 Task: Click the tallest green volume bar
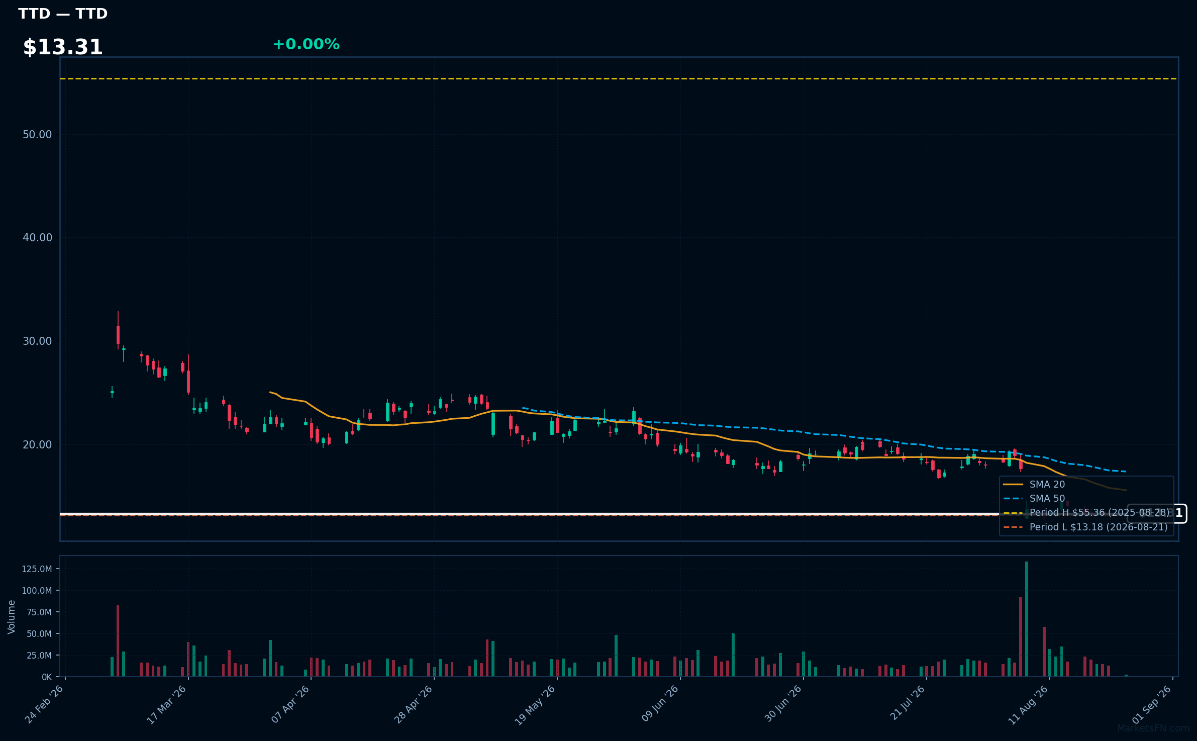tap(1027, 619)
